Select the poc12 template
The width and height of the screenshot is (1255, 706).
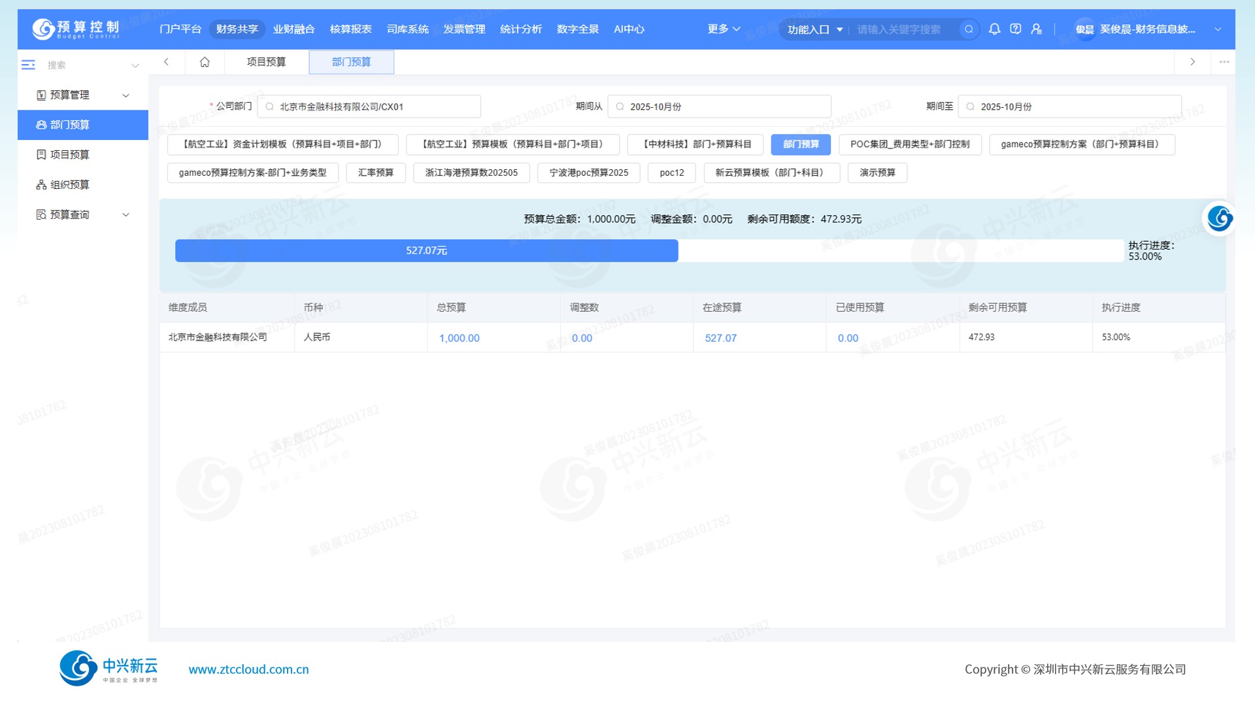(x=671, y=173)
